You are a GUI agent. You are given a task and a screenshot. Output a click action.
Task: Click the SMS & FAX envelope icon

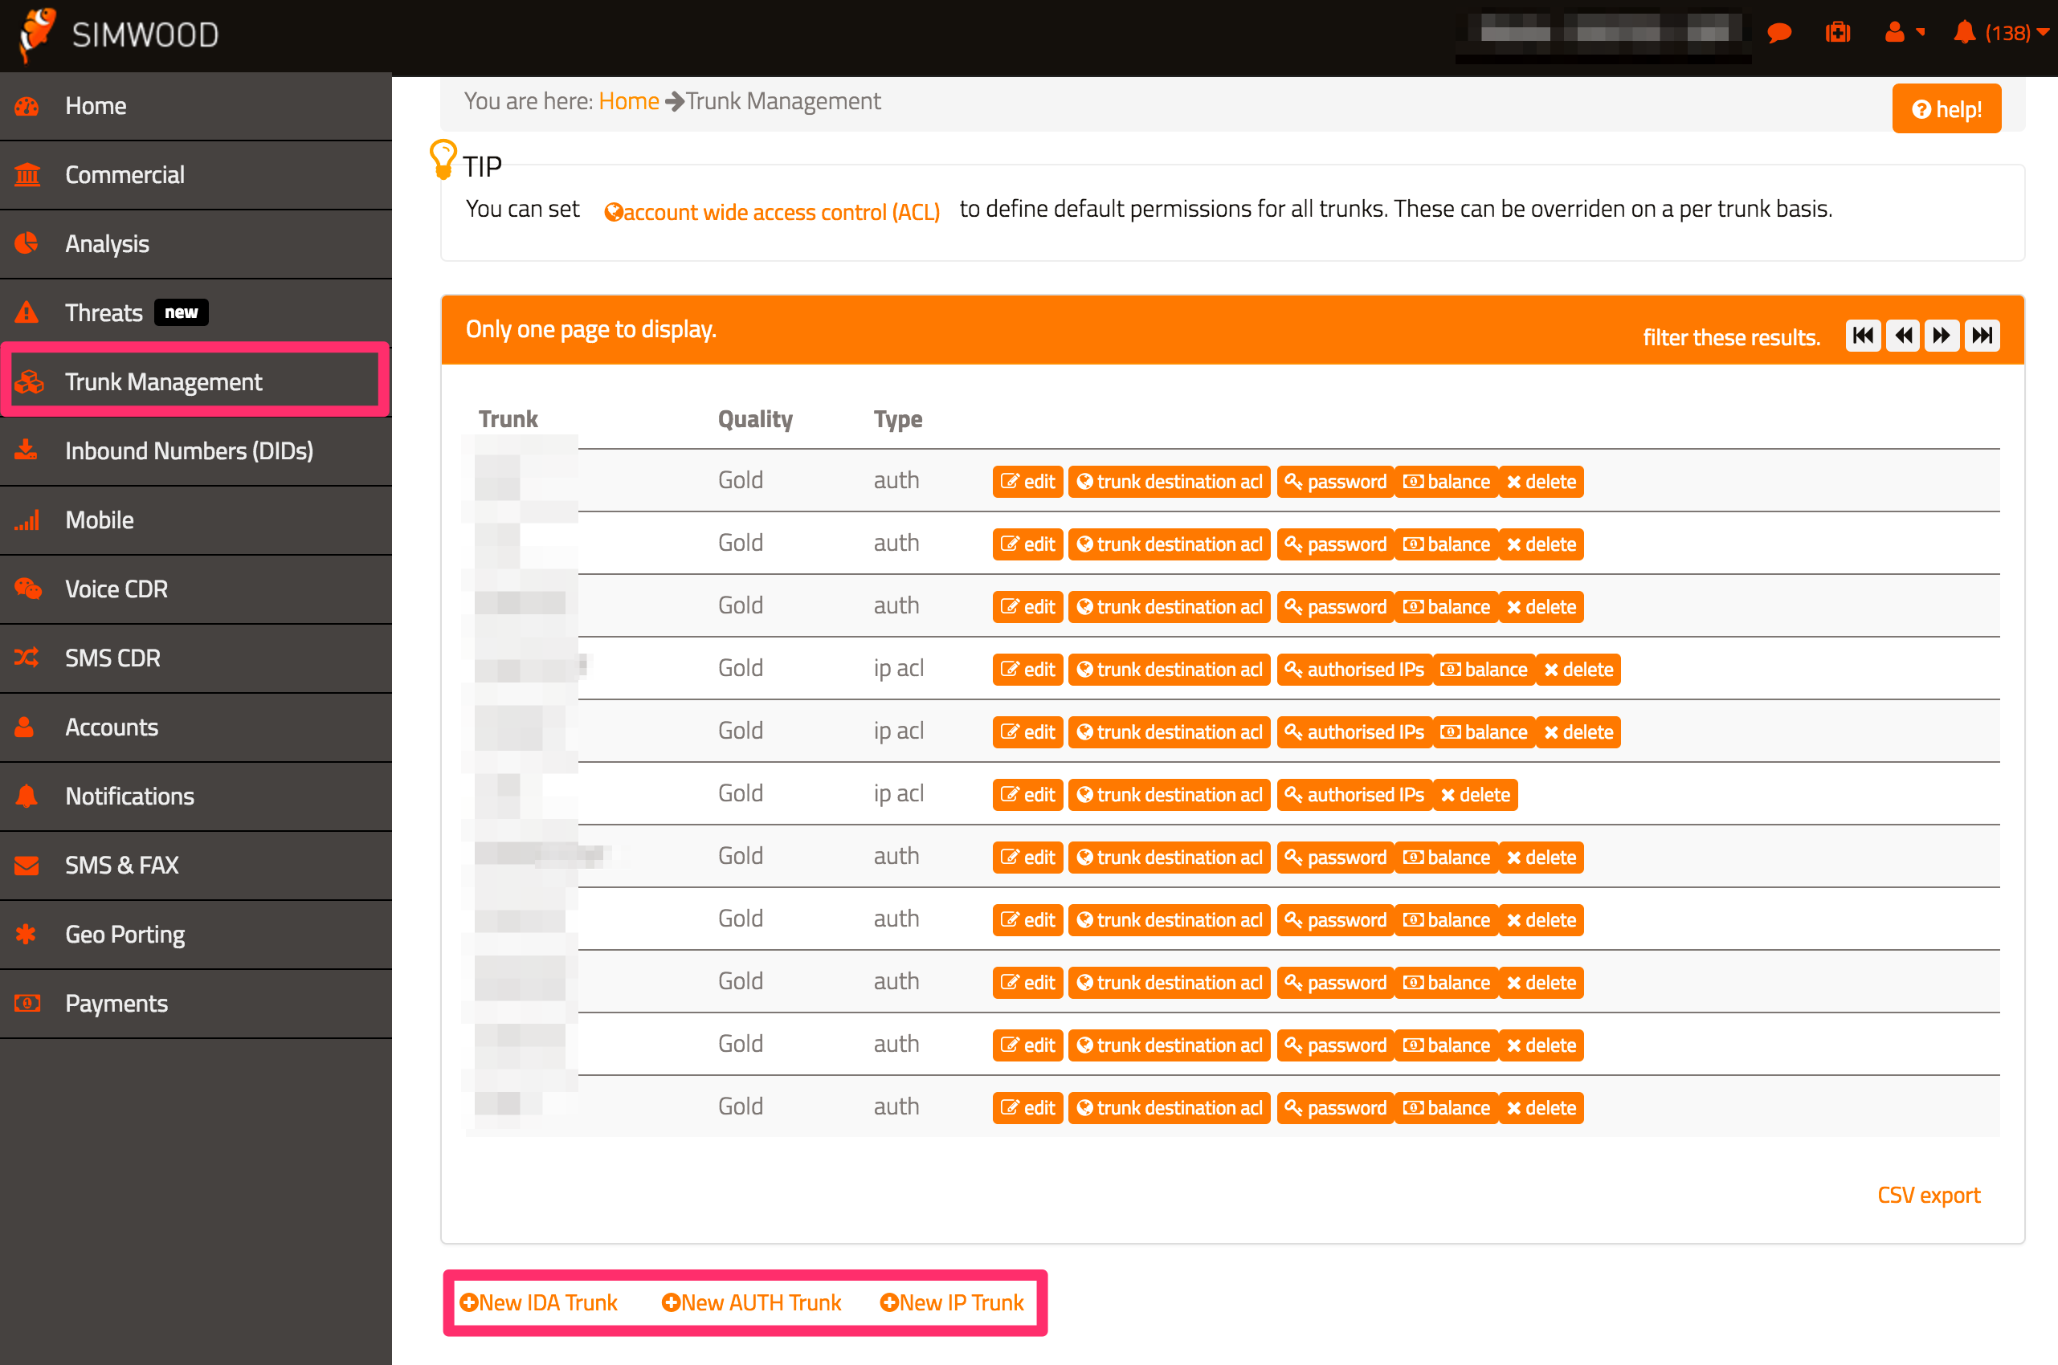[27, 866]
